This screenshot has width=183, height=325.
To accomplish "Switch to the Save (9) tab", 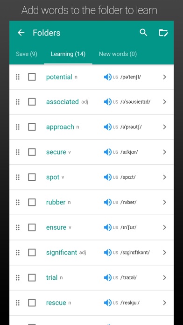I will (27, 54).
